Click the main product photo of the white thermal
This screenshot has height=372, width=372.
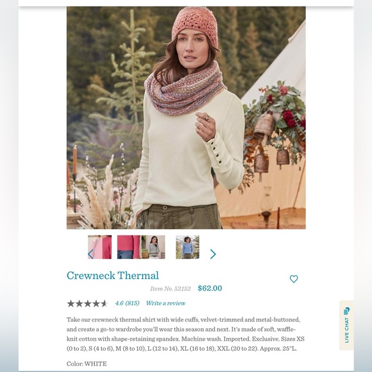click(x=186, y=117)
